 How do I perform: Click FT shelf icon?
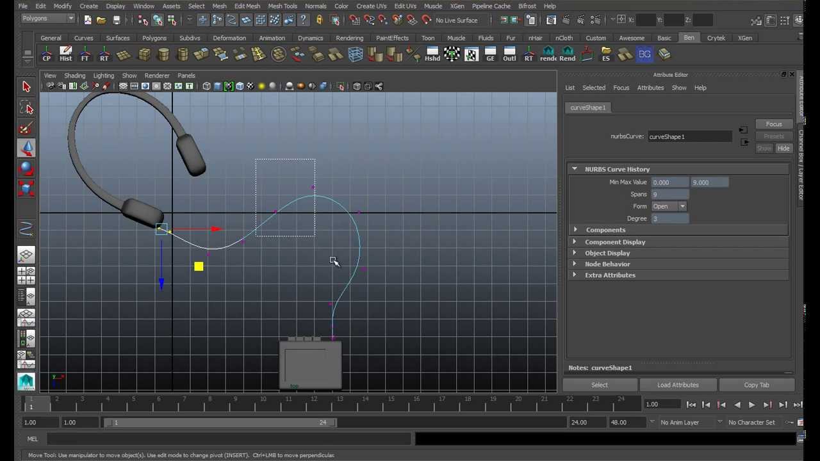pos(85,54)
